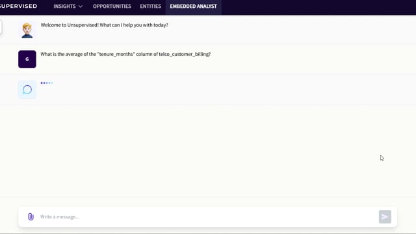Viewport: 416px width, 234px height.
Task: Switch to the Entities tab
Action: 150,6
